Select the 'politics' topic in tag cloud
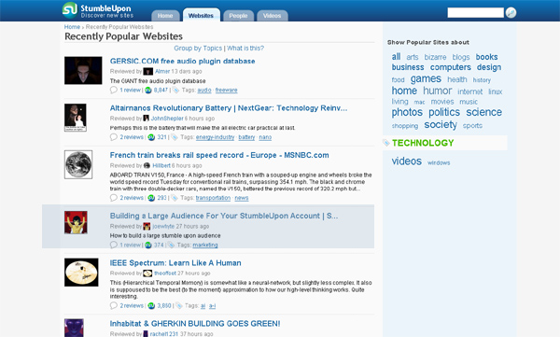This screenshot has width=560, height=337. click(x=444, y=113)
